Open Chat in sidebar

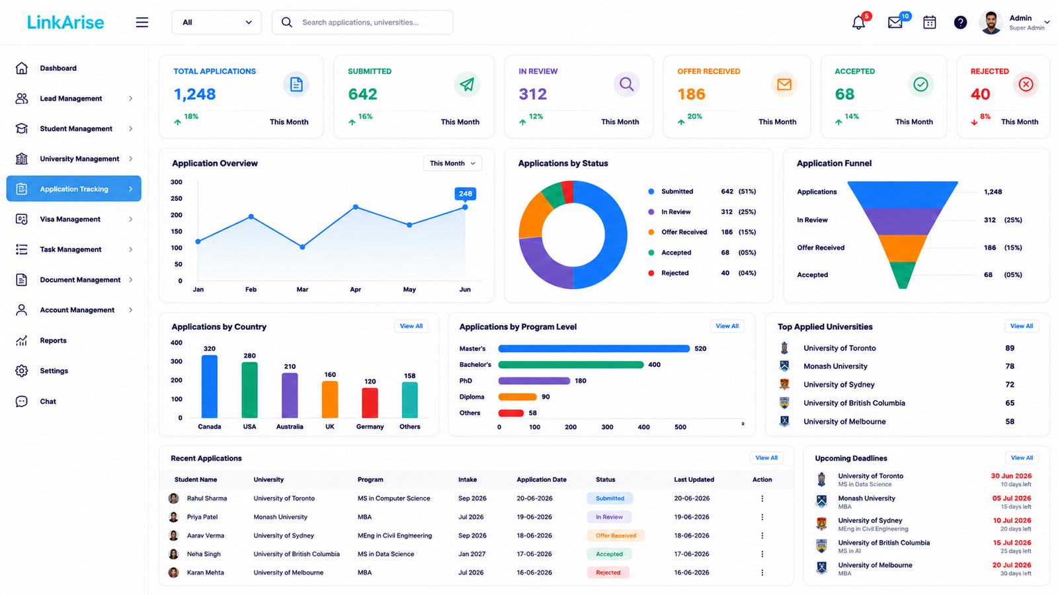pyautogui.click(x=73, y=401)
